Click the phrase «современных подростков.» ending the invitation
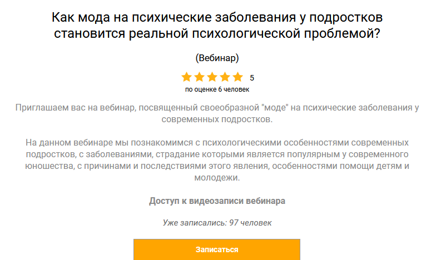 [217, 119]
